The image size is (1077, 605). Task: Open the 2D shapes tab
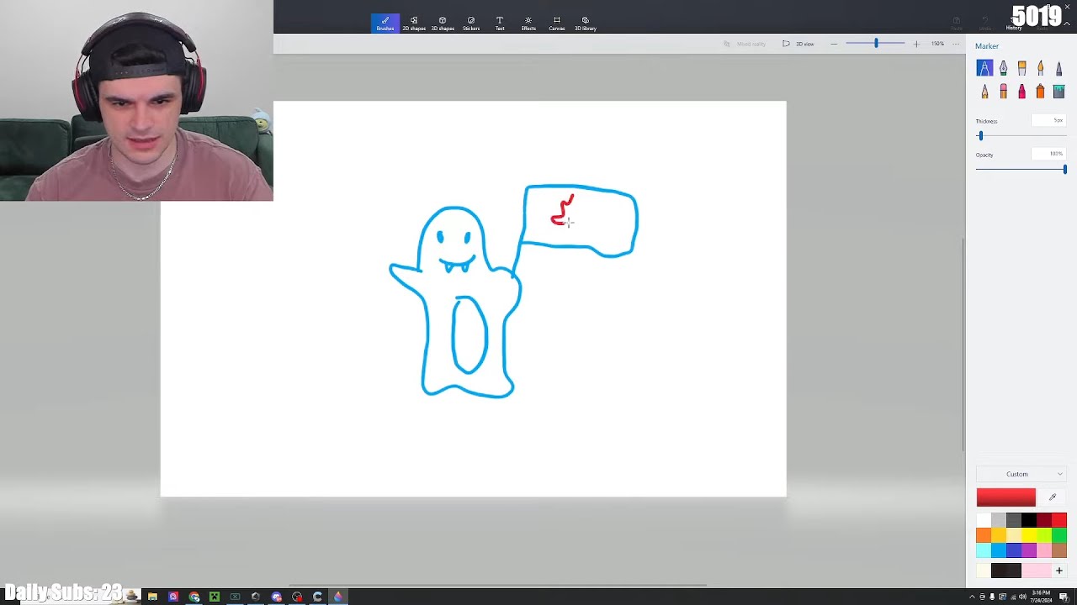pos(414,23)
